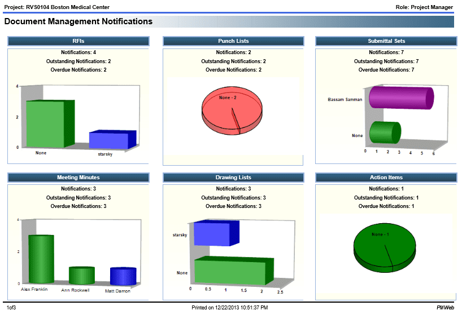The width and height of the screenshot is (462, 319).
Task: Click the 'Ann Rockwell' axis label
Action: [x=75, y=290]
